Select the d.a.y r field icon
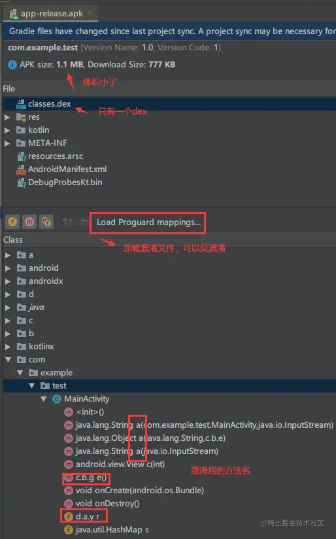This screenshot has height=539, width=336. (x=69, y=517)
